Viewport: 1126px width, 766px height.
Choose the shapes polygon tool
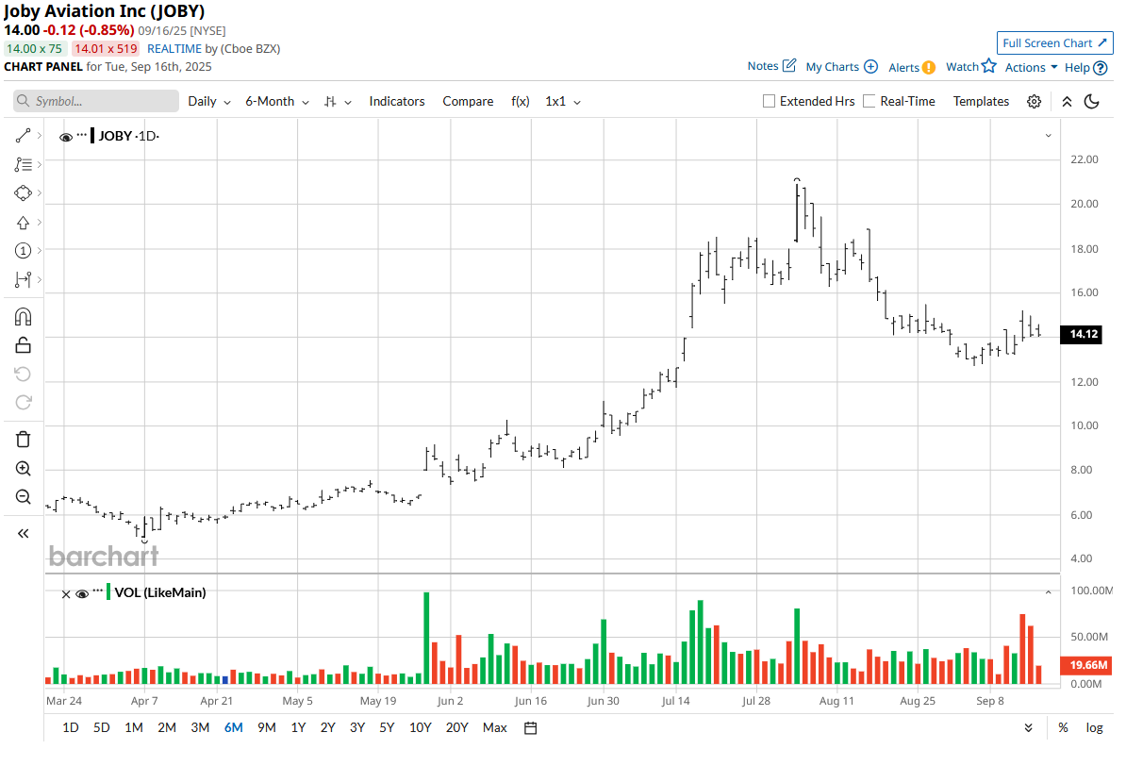(x=23, y=193)
